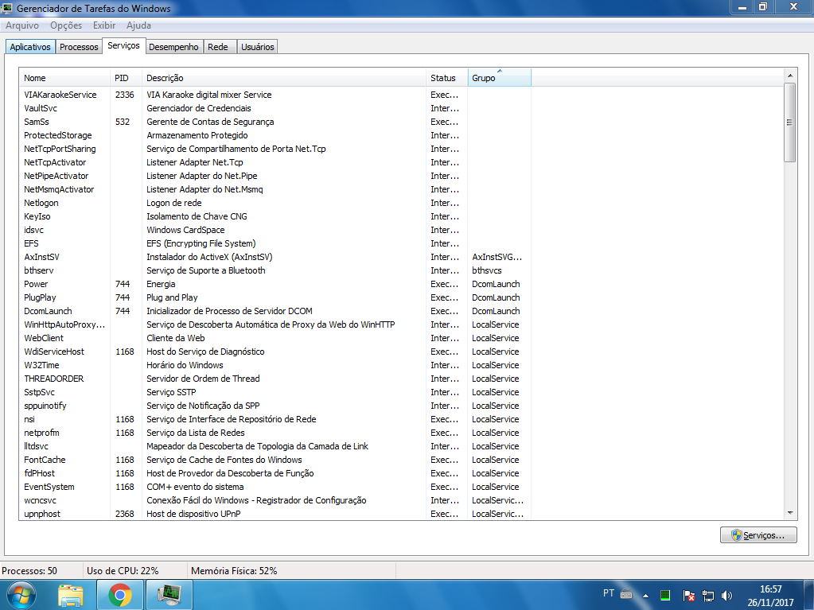Click the network tray icon
Viewport: 814px width, 610px height.
707,596
